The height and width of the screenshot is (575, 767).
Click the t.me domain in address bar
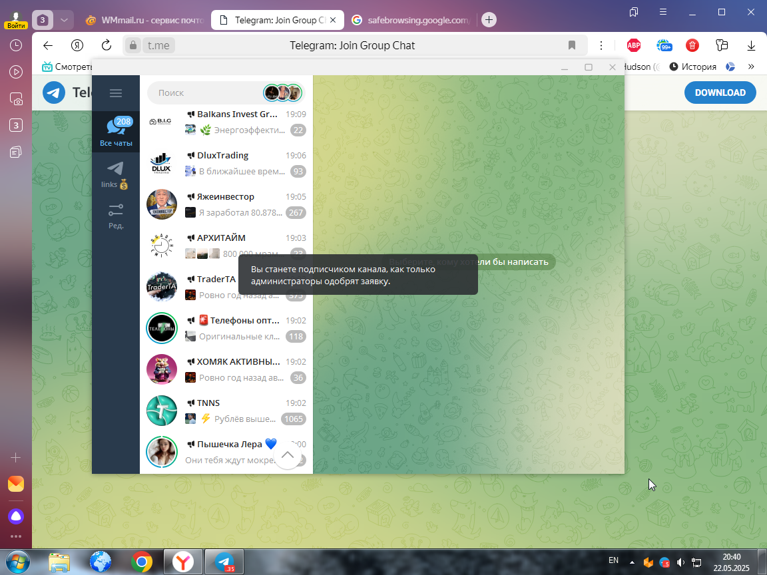tap(158, 45)
